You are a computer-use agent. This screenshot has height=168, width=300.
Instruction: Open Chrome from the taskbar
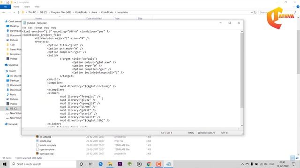[x=149, y=164]
